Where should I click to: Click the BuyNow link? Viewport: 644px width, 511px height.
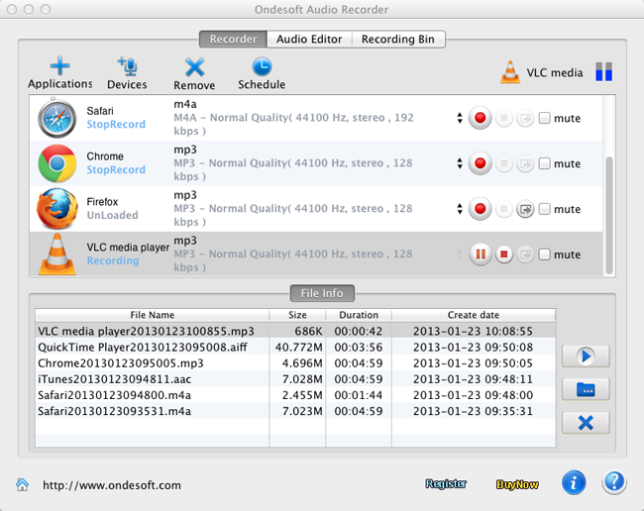point(517,484)
